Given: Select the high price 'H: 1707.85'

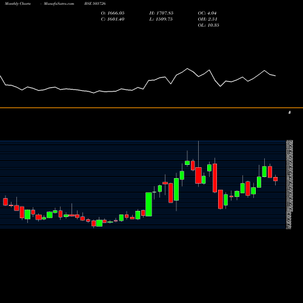Looking at the screenshot, I should [x=161, y=13].
